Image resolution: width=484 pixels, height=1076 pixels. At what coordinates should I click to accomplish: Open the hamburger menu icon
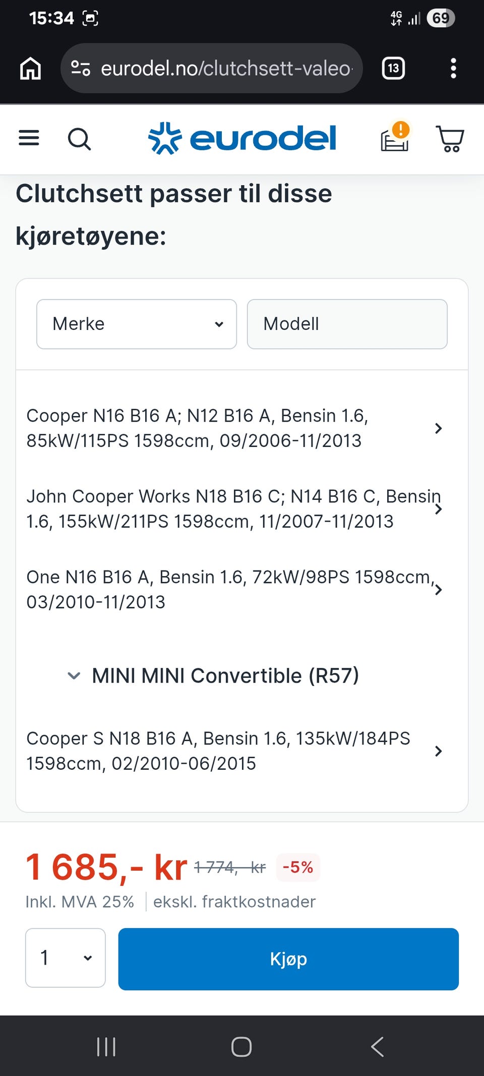pos(29,138)
